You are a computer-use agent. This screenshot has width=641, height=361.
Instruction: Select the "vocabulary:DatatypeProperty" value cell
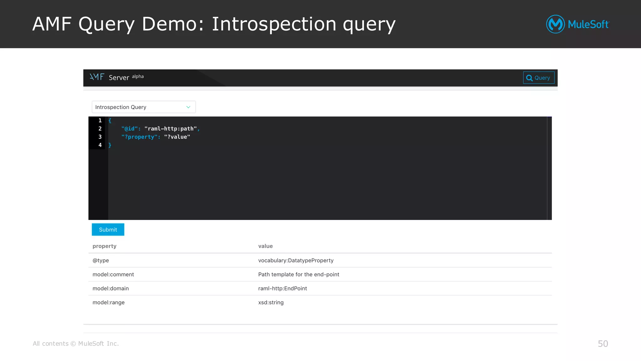pyautogui.click(x=296, y=260)
